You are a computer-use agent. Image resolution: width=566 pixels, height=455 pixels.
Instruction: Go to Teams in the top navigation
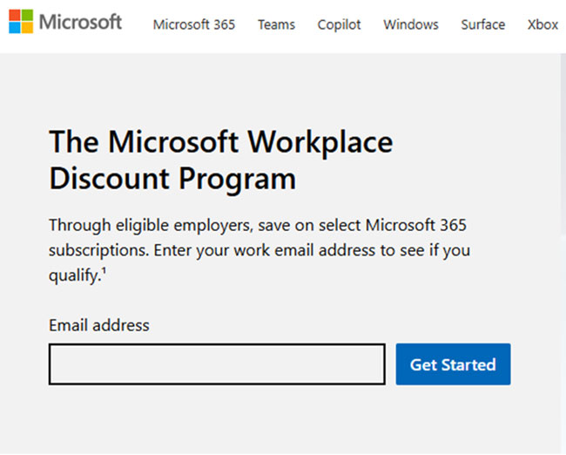pos(276,24)
